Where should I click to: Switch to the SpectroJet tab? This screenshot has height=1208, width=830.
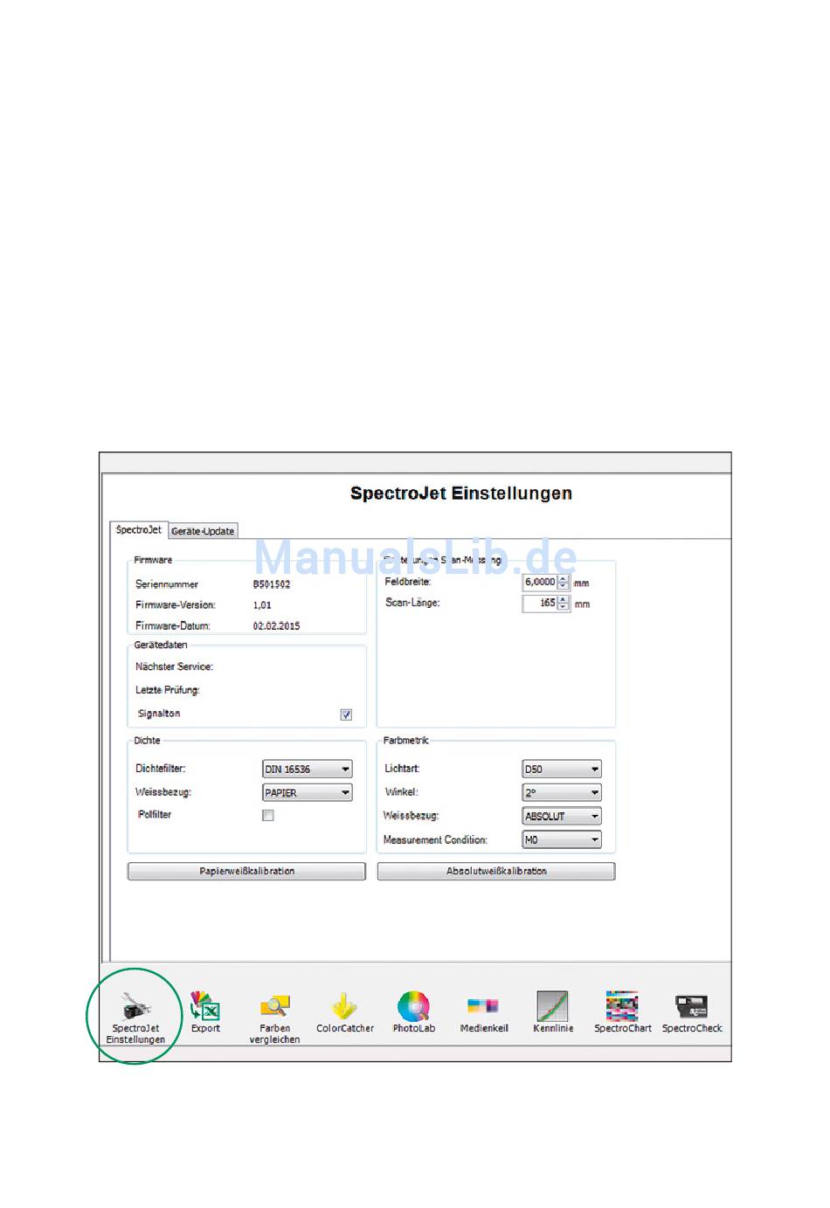coord(139,530)
